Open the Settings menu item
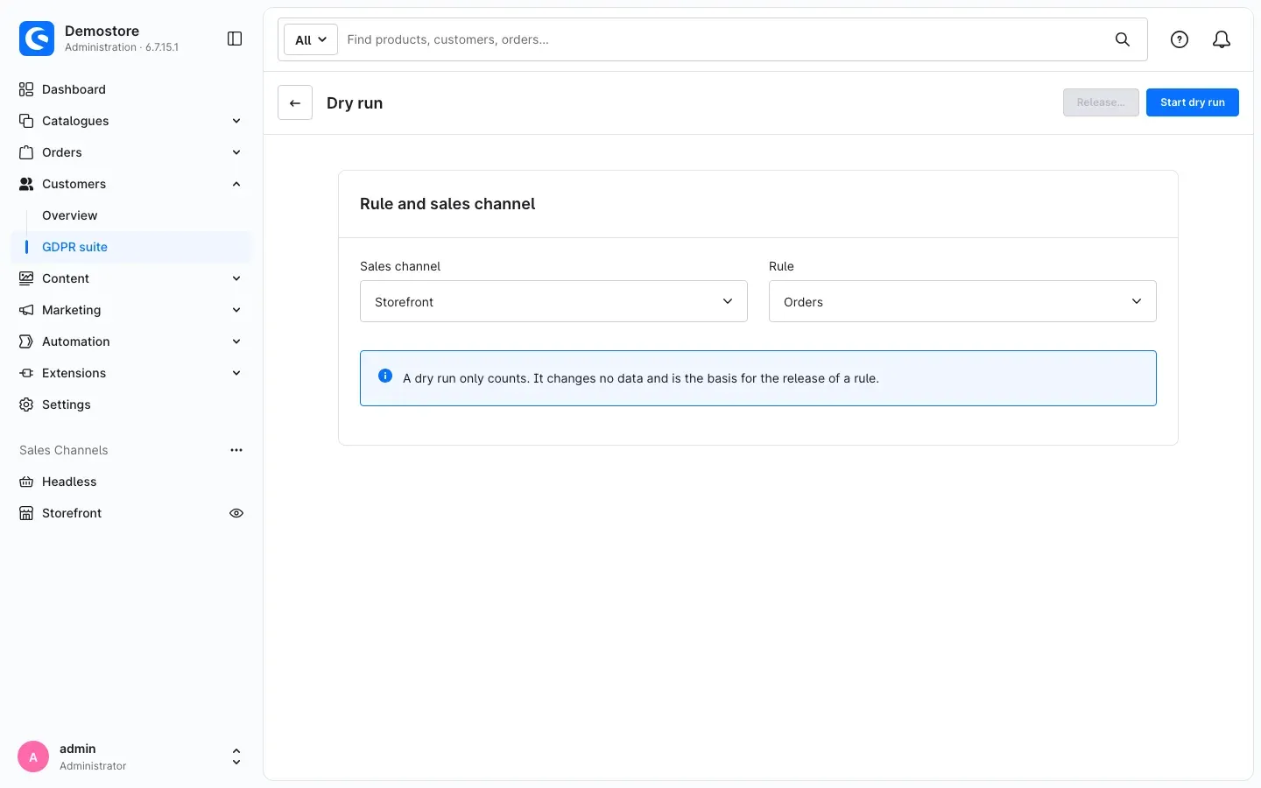1261x788 pixels. pos(131,405)
